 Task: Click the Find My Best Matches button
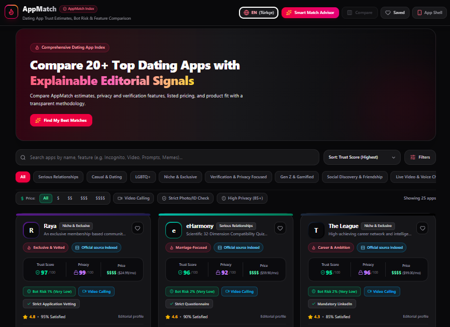[61, 120]
